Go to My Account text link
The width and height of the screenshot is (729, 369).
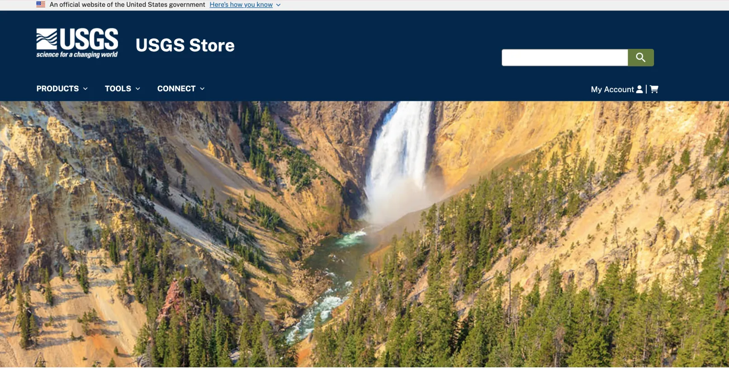(x=612, y=90)
